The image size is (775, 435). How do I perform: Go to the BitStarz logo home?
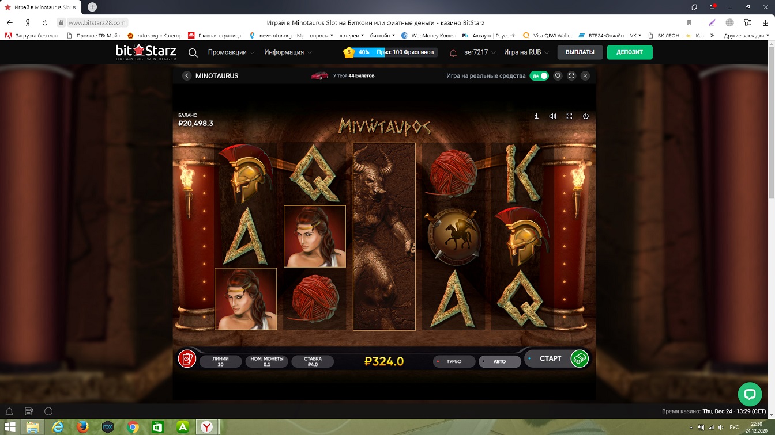[x=146, y=52]
